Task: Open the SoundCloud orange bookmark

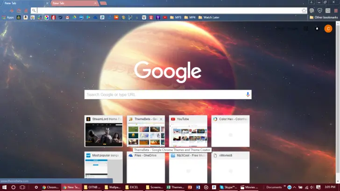Action: coord(116,17)
